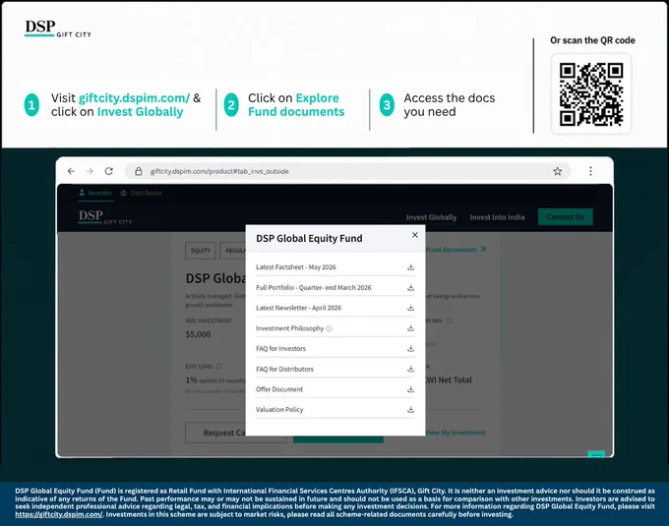Download the Offer Document
The height and width of the screenshot is (526, 669).
(x=410, y=389)
